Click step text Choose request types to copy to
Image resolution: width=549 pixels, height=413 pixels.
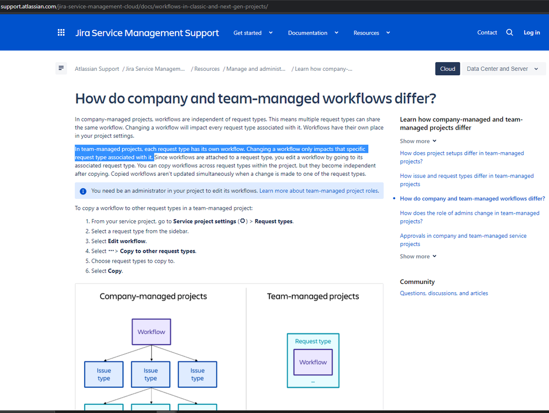coord(133,261)
